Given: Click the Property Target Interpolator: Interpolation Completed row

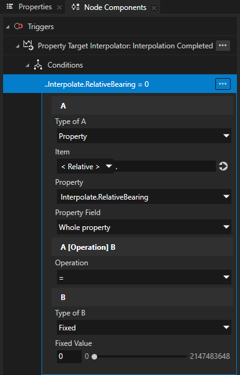Looking at the screenshot, I should (120, 45).
